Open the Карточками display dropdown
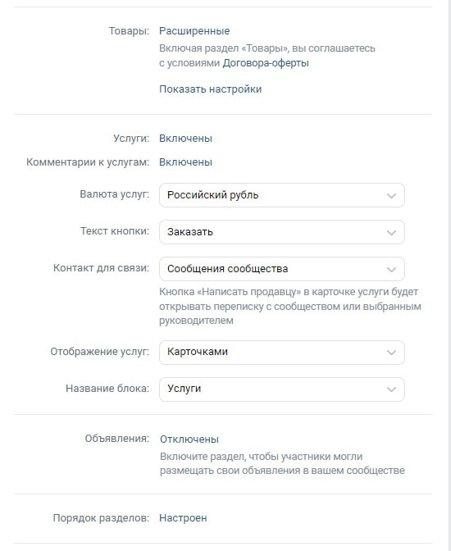 (x=282, y=352)
